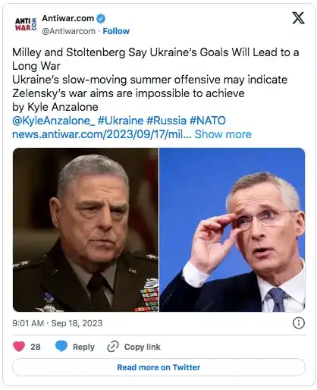Open the news.antiwar.com article link
317x390 pixels.
point(102,134)
